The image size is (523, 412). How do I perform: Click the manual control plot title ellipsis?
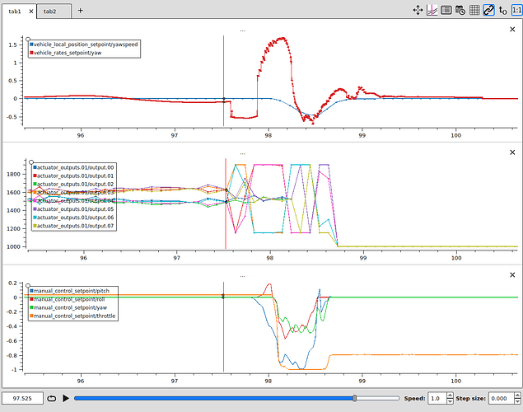242,276
